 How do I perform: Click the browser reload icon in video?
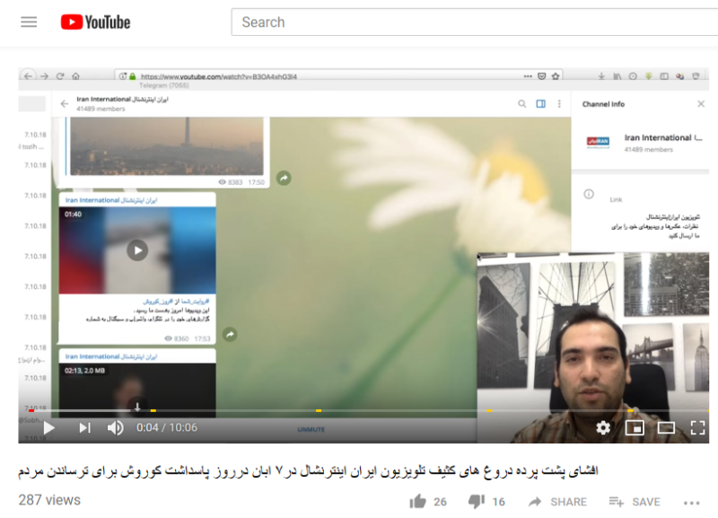[x=60, y=76]
